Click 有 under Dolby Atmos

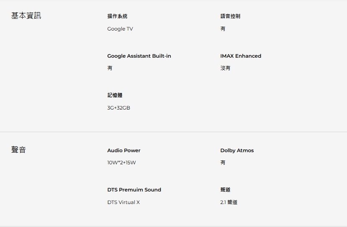[223, 163]
